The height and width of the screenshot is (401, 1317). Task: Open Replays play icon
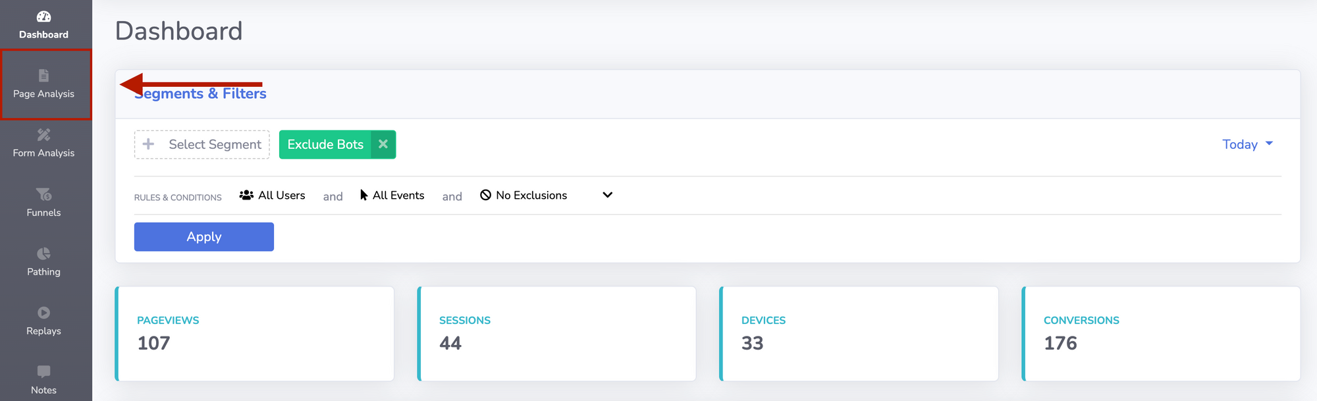(43, 313)
